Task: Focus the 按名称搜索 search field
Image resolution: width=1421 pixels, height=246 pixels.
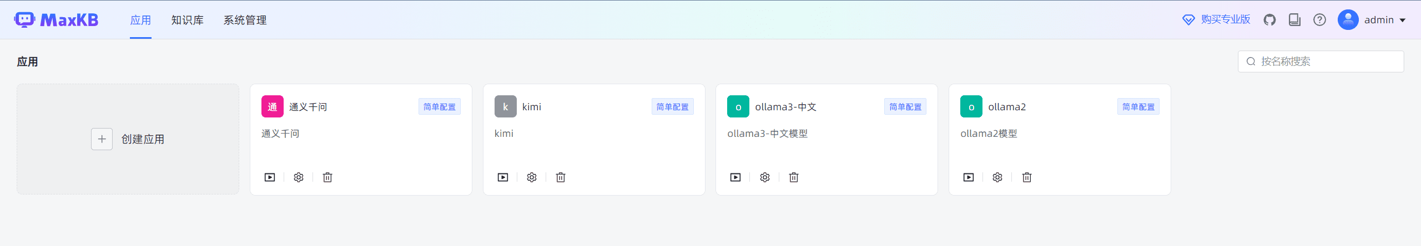Action: coord(1327,61)
